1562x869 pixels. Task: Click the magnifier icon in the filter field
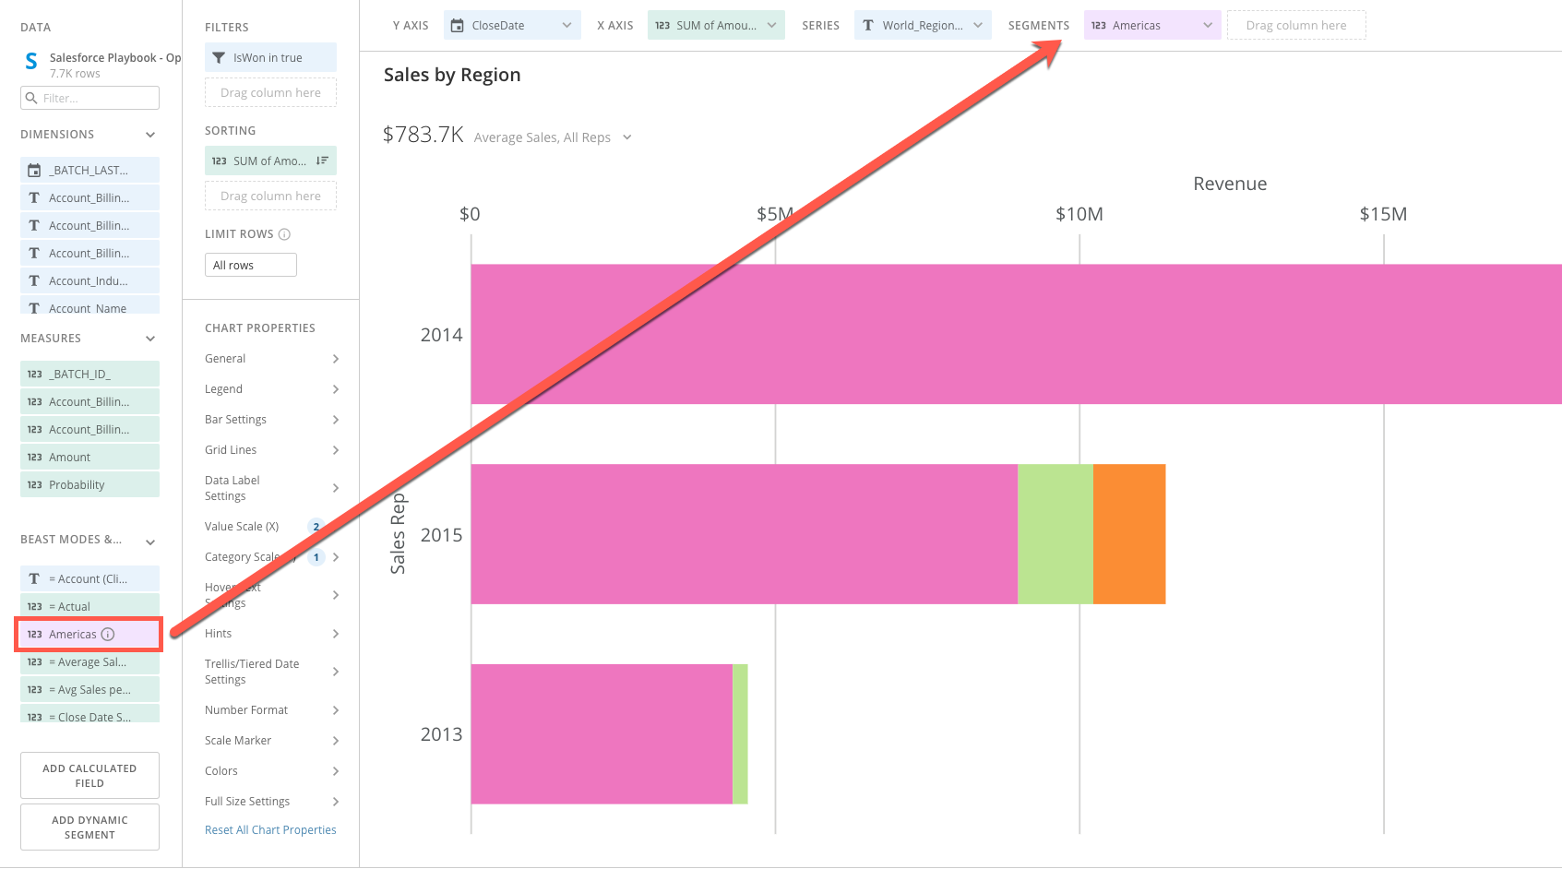click(x=30, y=98)
